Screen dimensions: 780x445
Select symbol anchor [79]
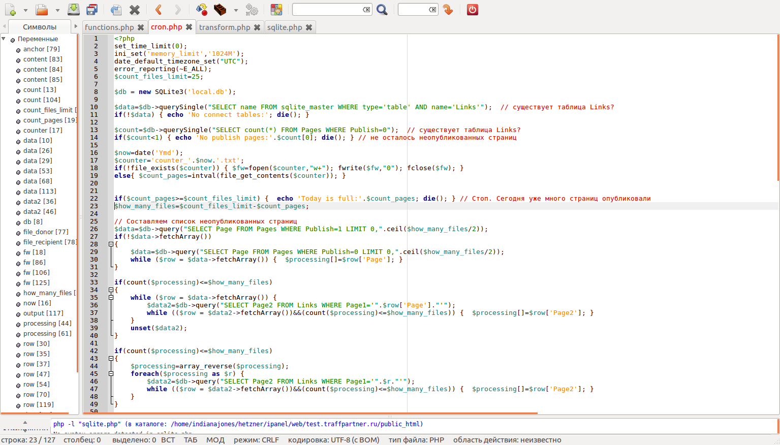pyautogui.click(x=41, y=49)
